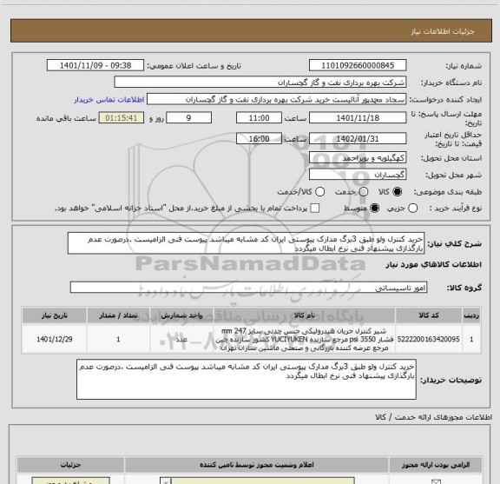Choose the متوسط purchase process radio

(374, 209)
